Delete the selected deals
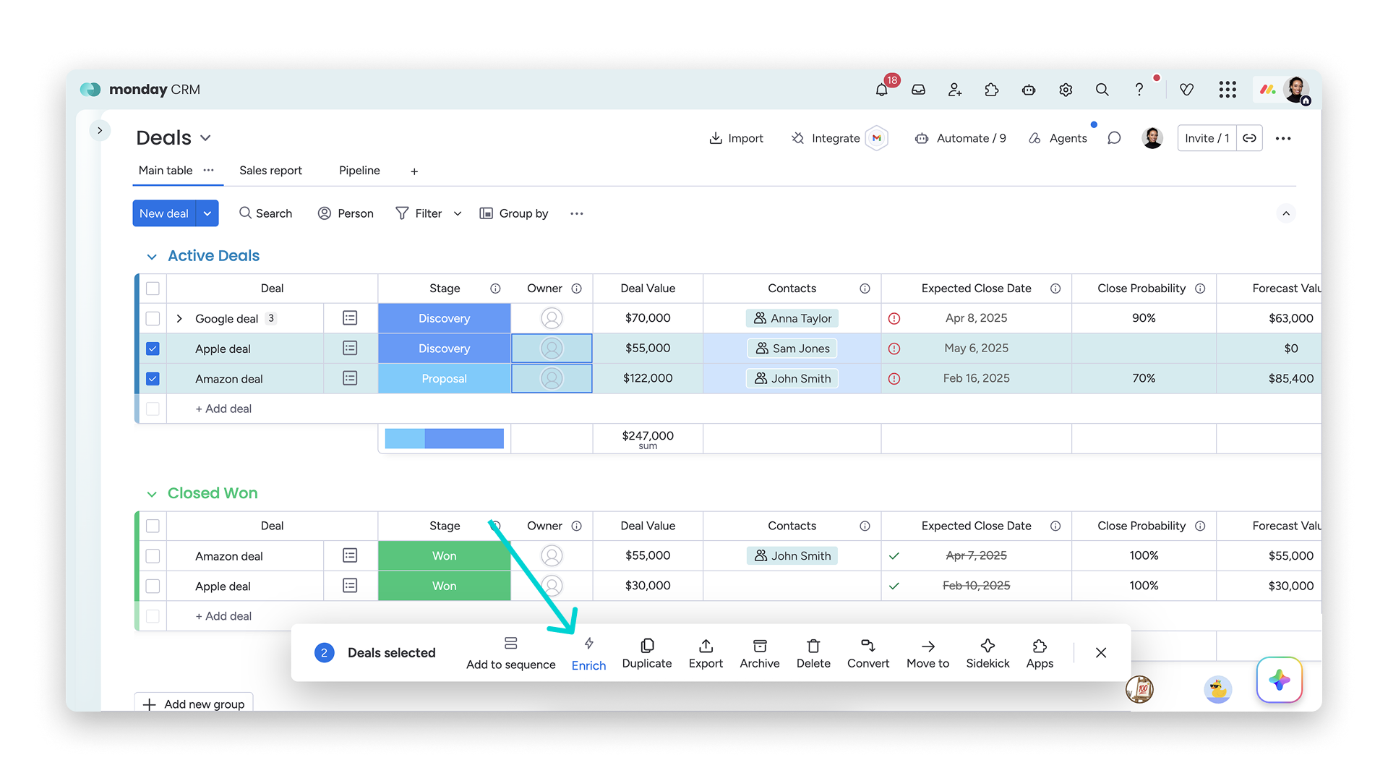Image resolution: width=1388 pixels, height=781 pixels. point(813,654)
